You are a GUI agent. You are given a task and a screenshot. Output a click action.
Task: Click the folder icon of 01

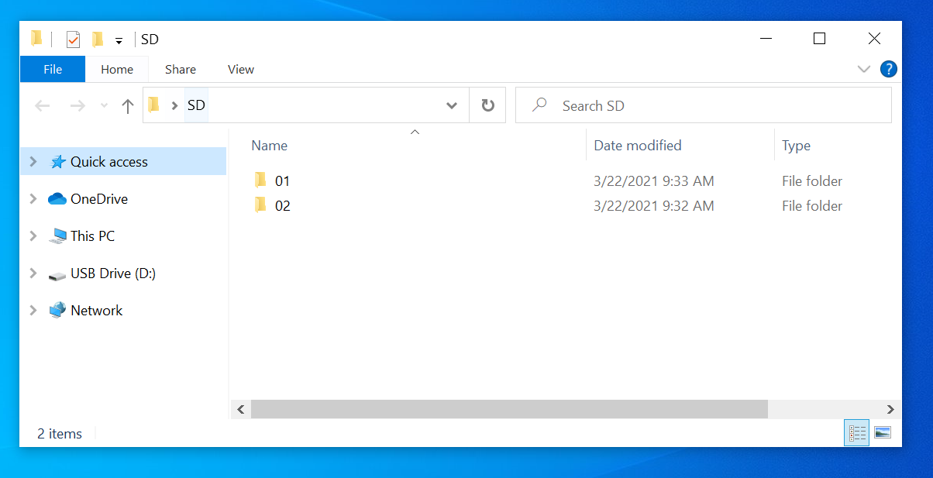pos(260,181)
